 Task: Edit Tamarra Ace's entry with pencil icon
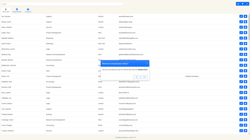(x=241, y=16)
